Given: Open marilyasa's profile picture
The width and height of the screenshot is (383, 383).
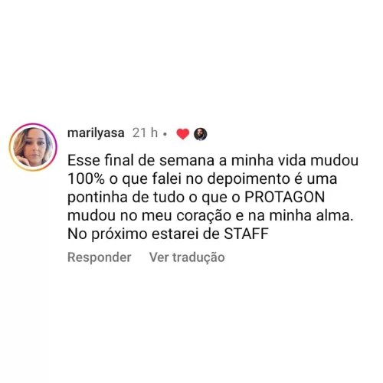Looking at the screenshot, I should 33,147.
